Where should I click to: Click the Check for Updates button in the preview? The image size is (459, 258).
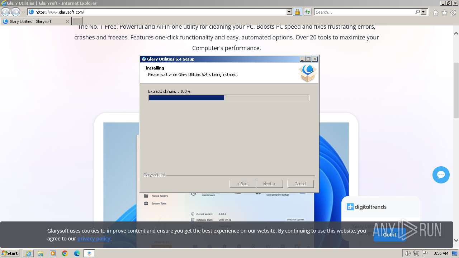tap(295, 220)
